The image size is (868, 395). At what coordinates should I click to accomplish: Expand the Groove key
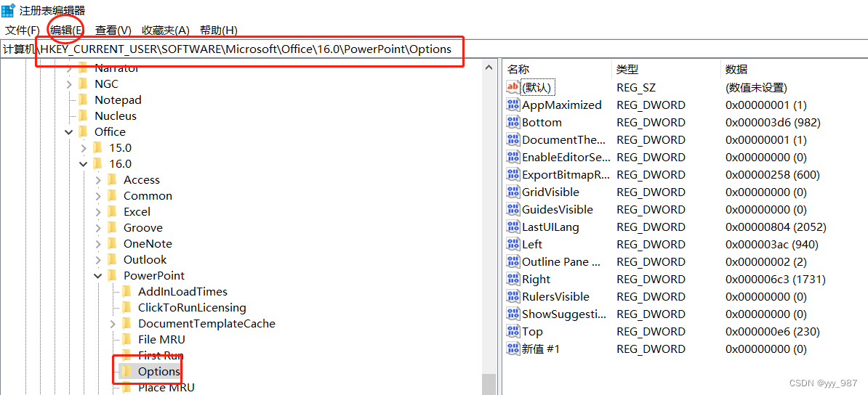point(98,228)
